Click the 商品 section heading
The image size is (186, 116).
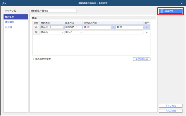point(34,18)
